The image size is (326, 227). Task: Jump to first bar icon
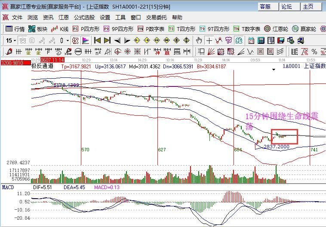97,40
